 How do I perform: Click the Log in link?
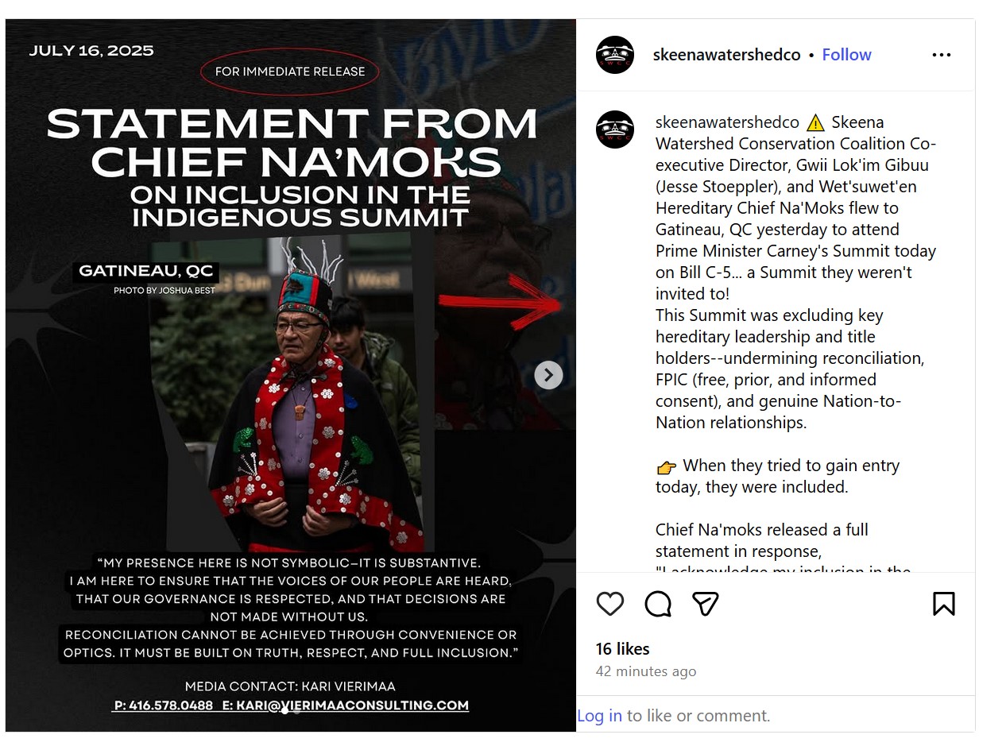click(x=600, y=716)
